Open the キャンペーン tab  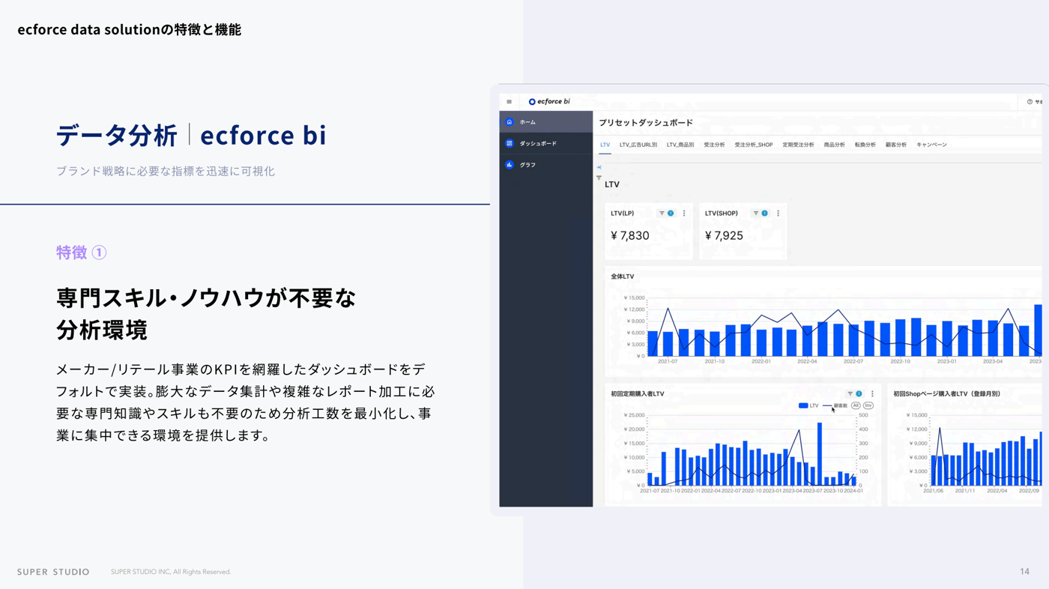(x=931, y=145)
